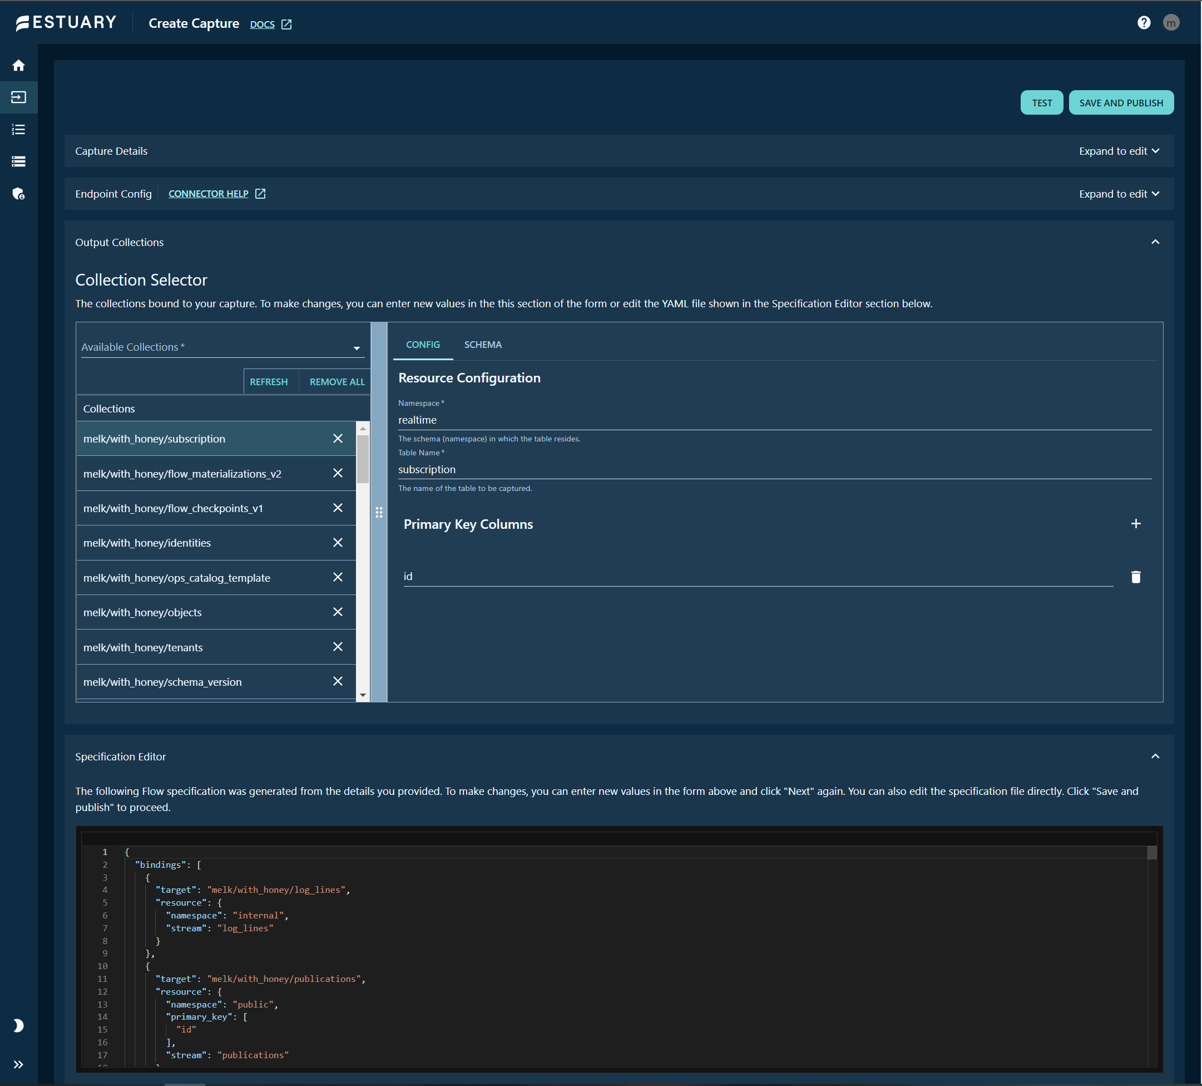Click the Table Name input field
The width and height of the screenshot is (1202, 1086).
click(774, 470)
